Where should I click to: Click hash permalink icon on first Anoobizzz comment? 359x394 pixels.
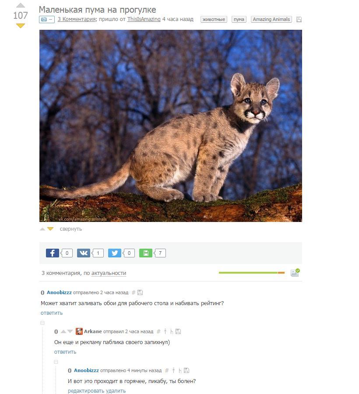point(134,292)
